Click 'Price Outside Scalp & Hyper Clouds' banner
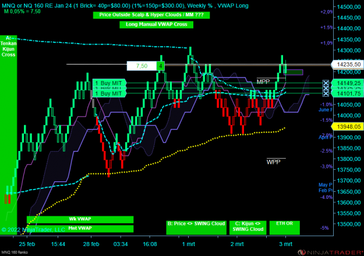The width and height of the screenshot is (364, 256). click(x=151, y=15)
